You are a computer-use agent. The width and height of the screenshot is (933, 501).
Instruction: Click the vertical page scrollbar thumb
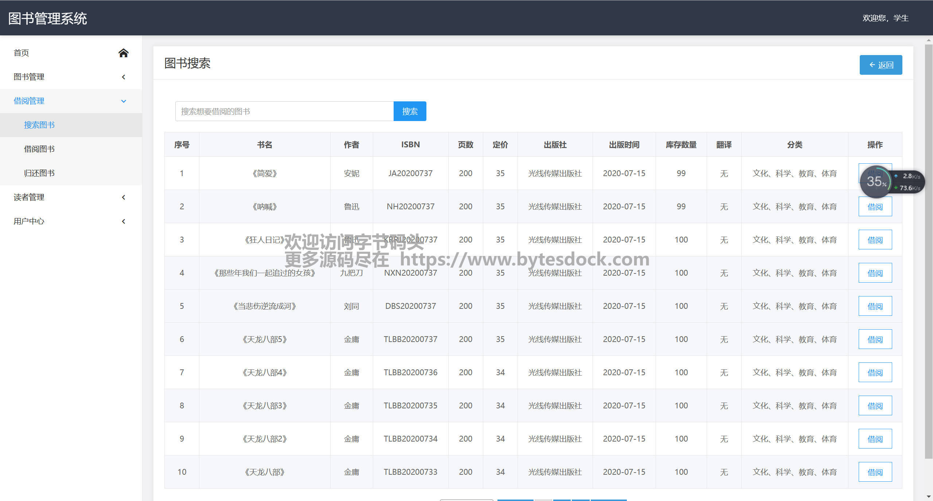click(929, 252)
